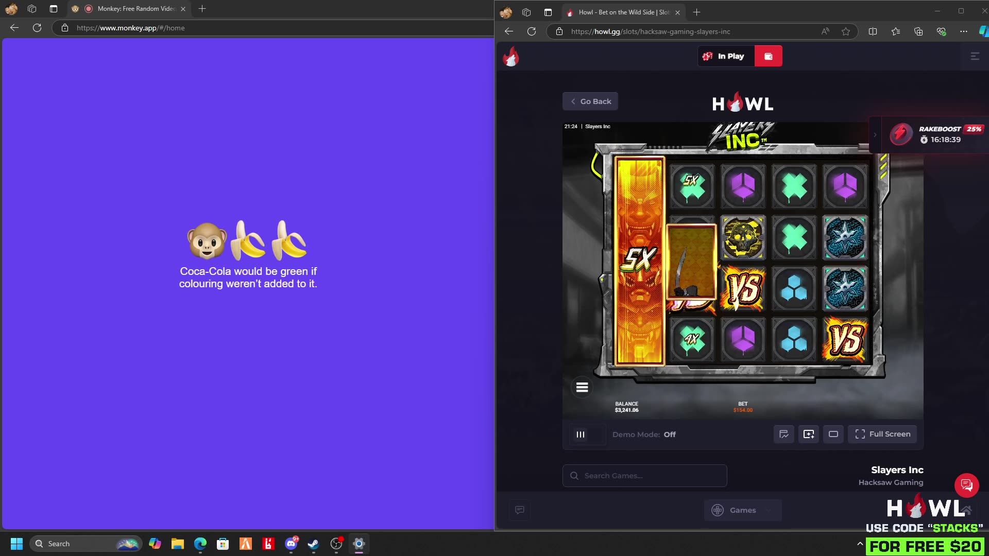The image size is (989, 556).
Task: Open the Rakeboost lightning icon
Action: (900, 135)
